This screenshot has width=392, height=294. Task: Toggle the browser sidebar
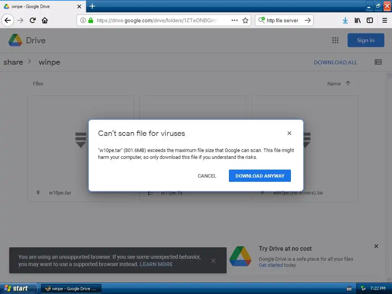(x=370, y=20)
